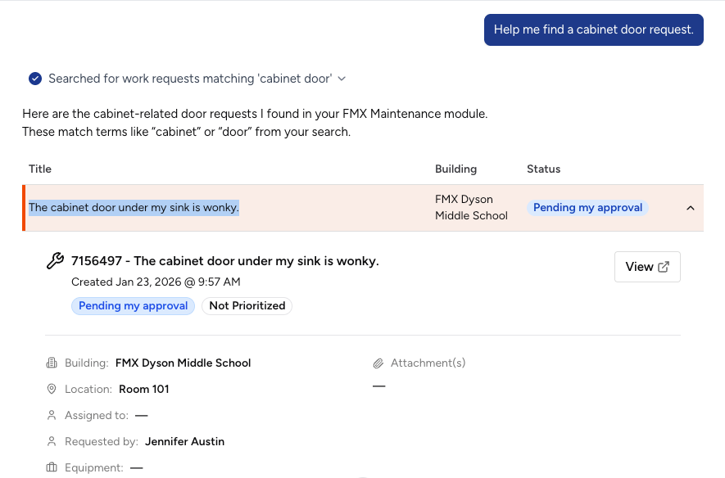Click the Building column header
The height and width of the screenshot is (478, 725).
455,169
